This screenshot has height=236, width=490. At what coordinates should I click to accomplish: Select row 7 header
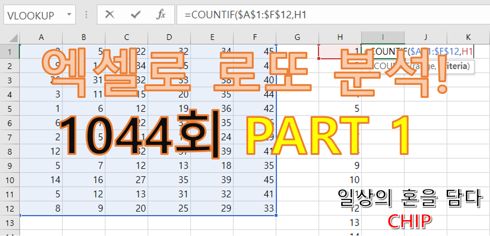[10, 137]
